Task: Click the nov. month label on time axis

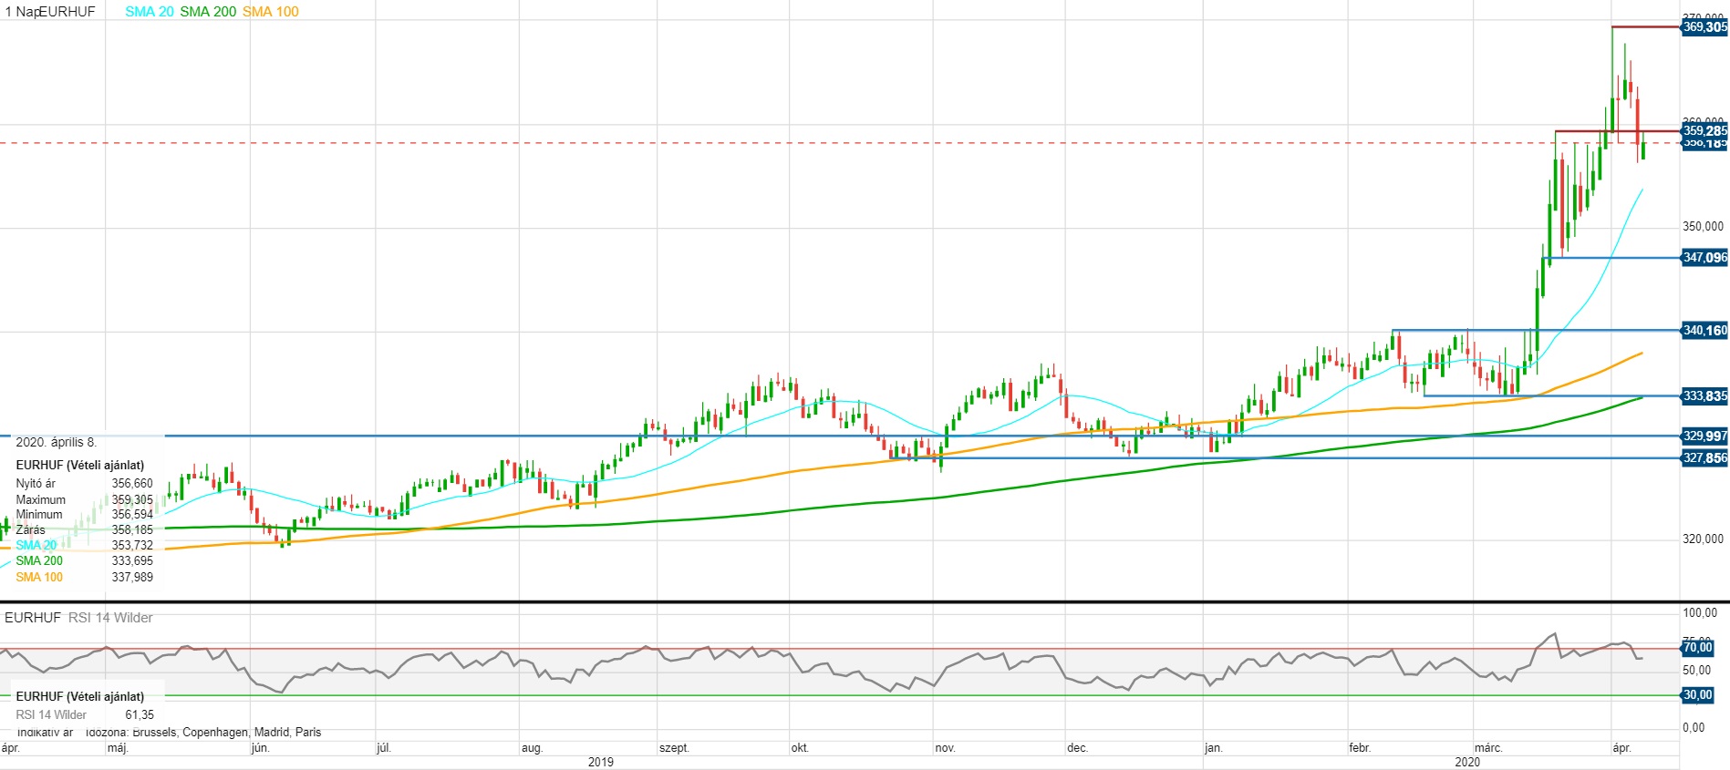Action: tap(946, 748)
